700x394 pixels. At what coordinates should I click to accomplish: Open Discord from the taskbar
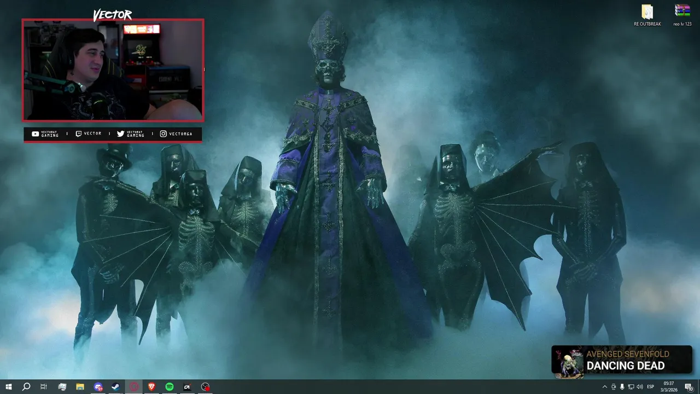tap(98, 387)
